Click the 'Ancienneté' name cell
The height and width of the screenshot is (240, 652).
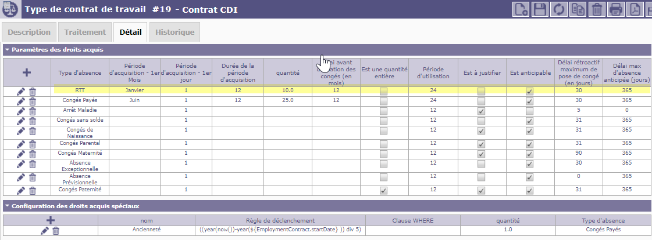pos(147,230)
